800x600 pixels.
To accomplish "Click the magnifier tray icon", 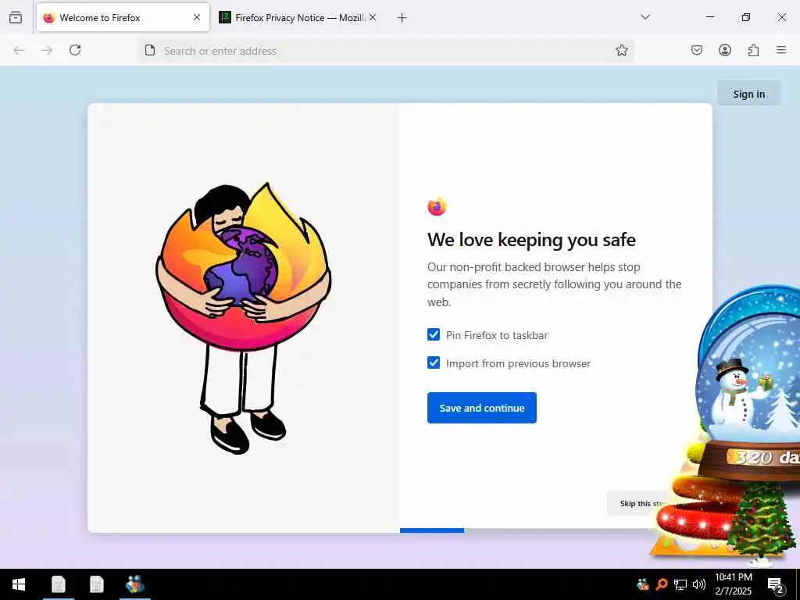I will [x=662, y=584].
